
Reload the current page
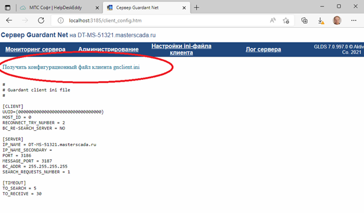click(41, 21)
